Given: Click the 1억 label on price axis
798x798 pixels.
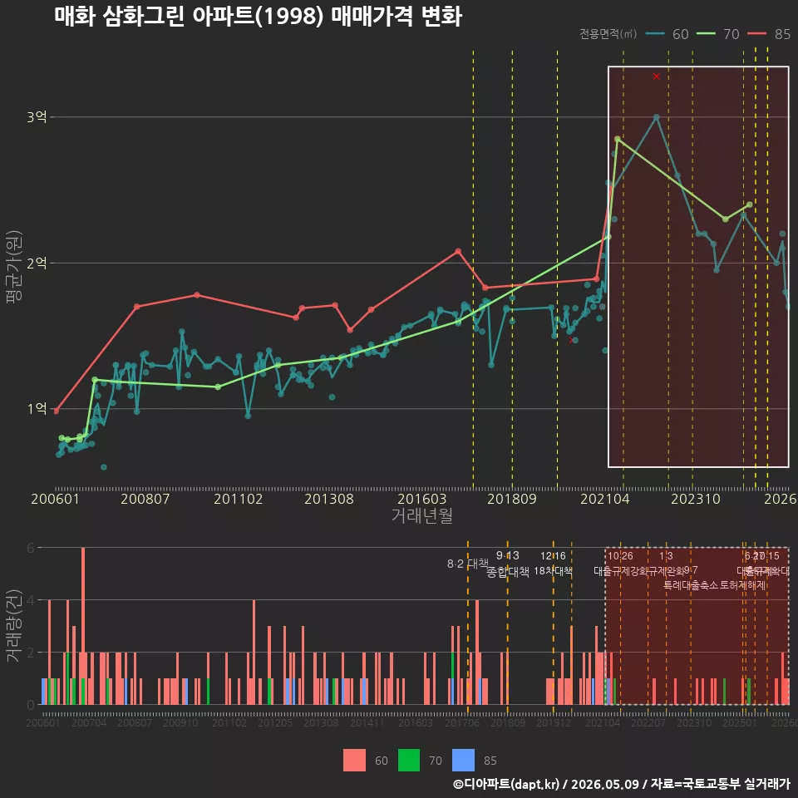Looking at the screenshot, I should [x=37, y=409].
